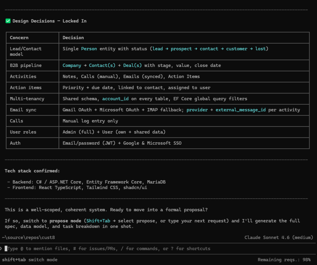Select the external_message_id highlighted term

241,110
